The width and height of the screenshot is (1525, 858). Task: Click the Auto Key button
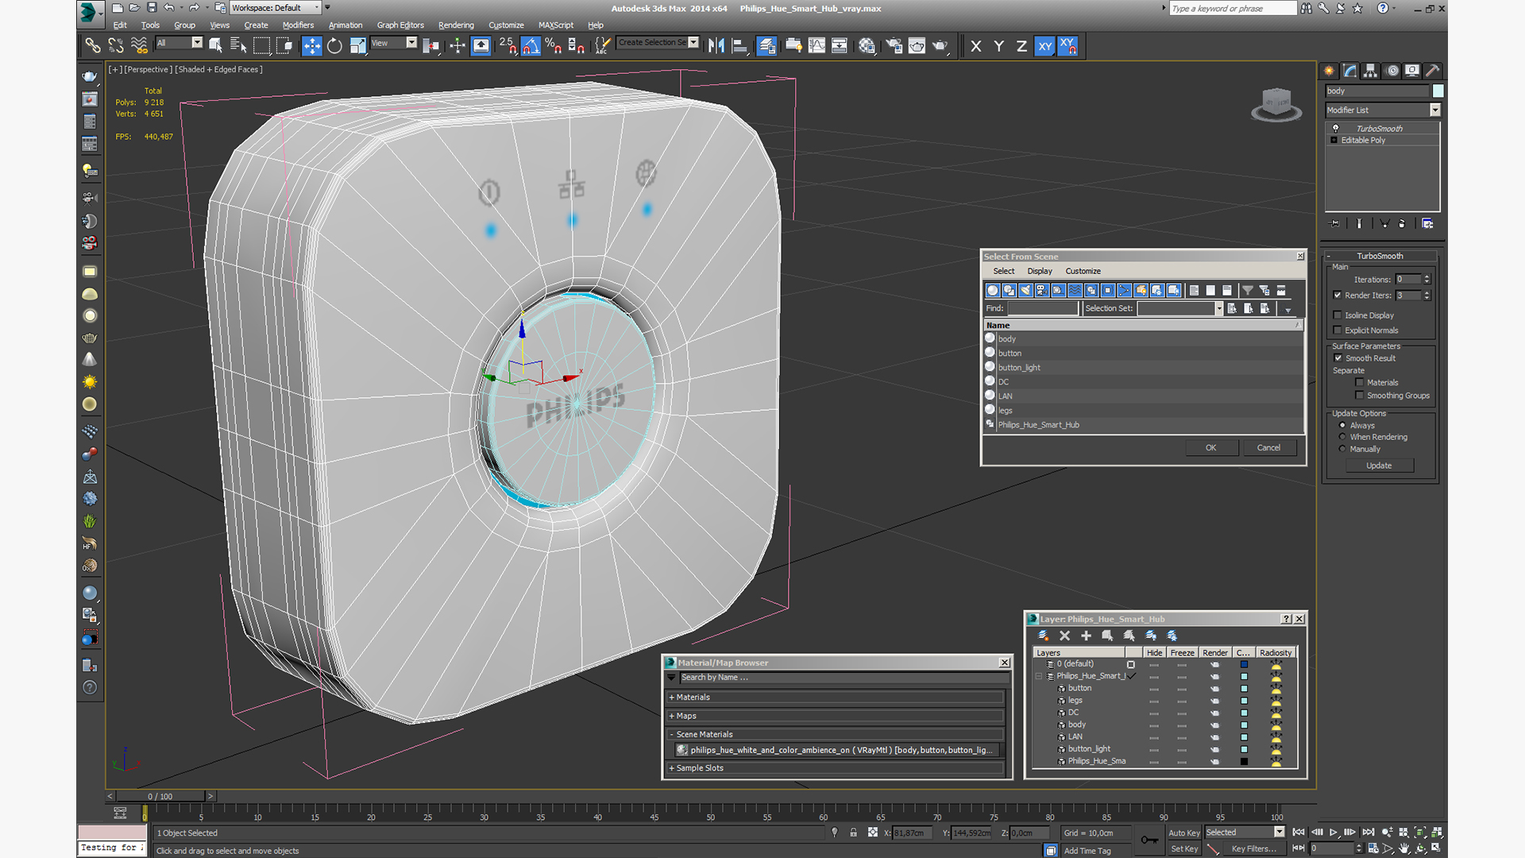click(x=1183, y=833)
